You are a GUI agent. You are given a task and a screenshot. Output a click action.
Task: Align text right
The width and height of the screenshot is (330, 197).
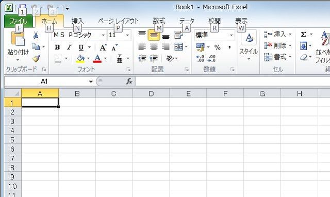point(166,46)
